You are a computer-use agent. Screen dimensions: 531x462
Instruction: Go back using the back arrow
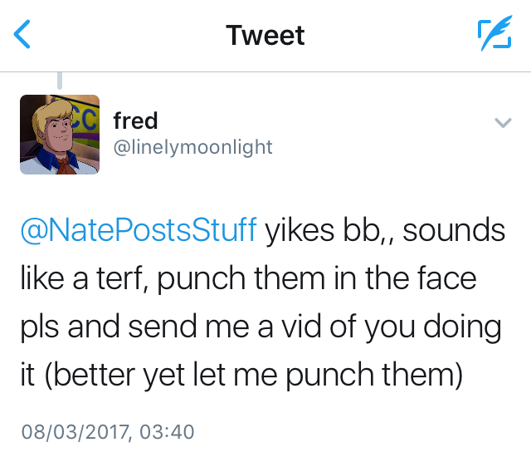[23, 35]
